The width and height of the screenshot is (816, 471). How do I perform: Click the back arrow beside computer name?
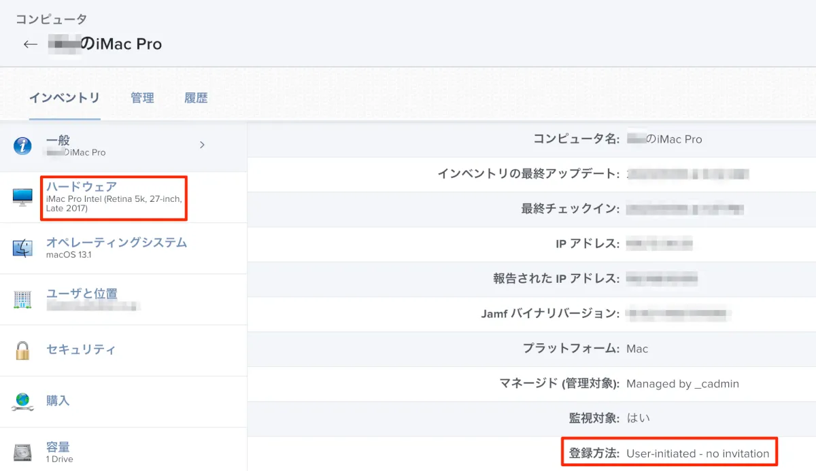click(x=30, y=44)
